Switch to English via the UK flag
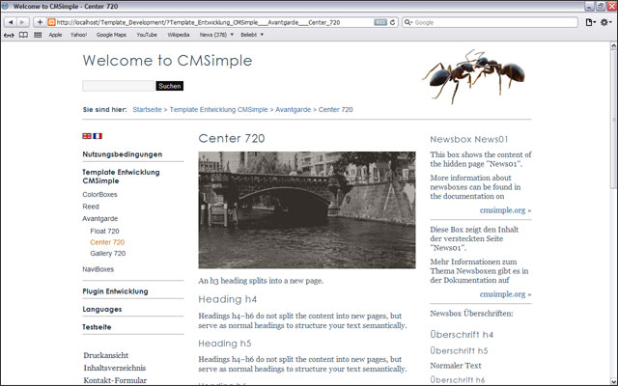618x386 pixels. click(x=87, y=136)
